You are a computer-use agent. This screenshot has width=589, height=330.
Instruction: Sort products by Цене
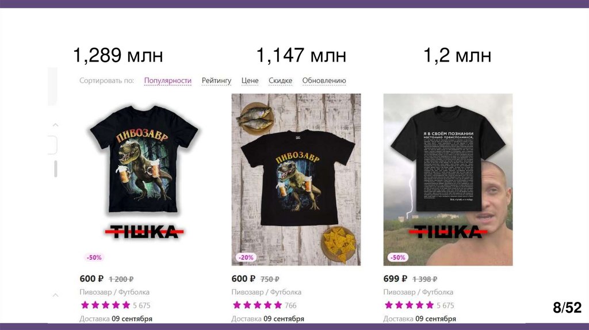tap(250, 80)
